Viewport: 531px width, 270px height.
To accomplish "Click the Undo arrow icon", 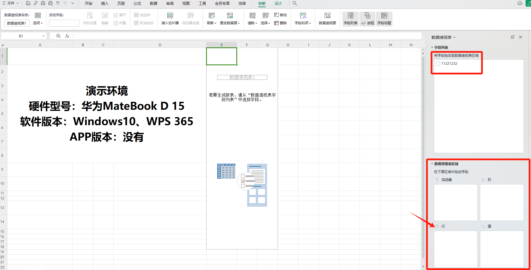I will pyautogui.click(x=58, y=3).
